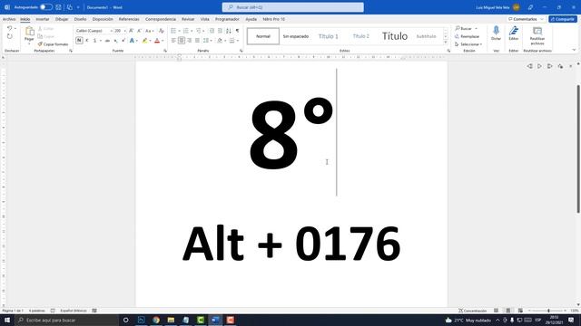Viewport: 581px width, 326px height.
Task: Open the Editor pen icon
Action: tap(514, 30)
